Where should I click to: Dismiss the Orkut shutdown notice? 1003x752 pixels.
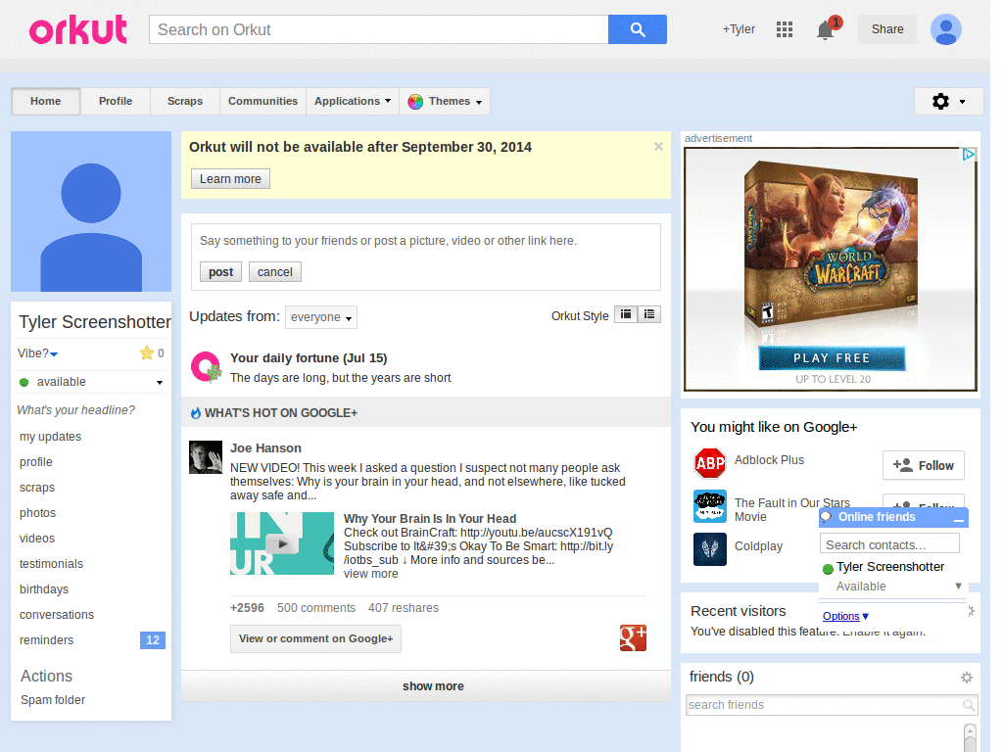click(x=658, y=147)
